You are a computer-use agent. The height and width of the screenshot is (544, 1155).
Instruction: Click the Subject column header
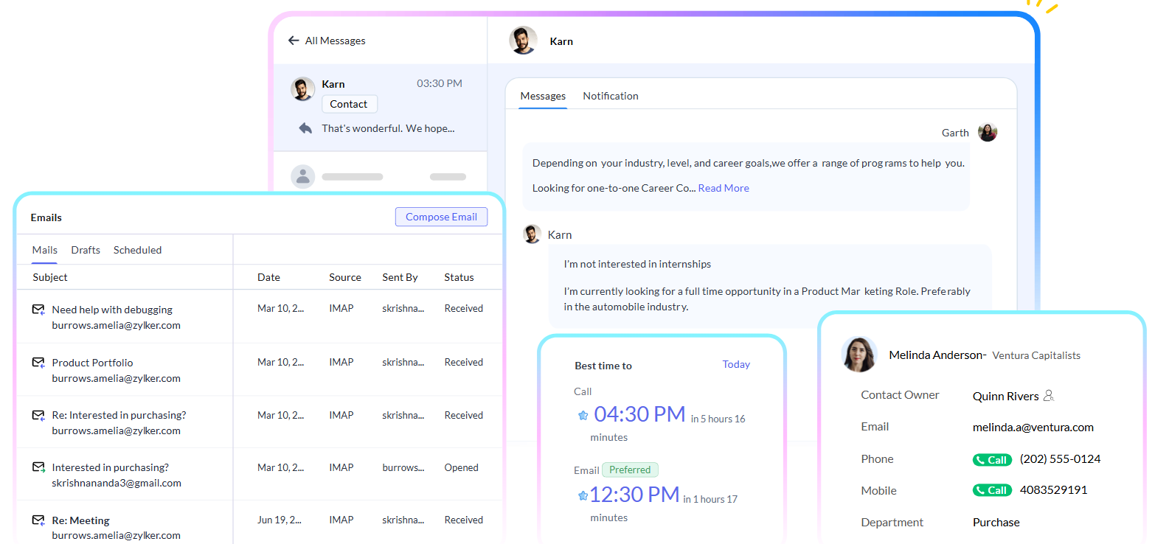[50, 277]
